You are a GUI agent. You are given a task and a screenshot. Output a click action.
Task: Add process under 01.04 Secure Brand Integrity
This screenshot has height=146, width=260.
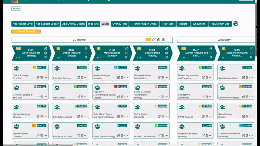click(x=167, y=53)
